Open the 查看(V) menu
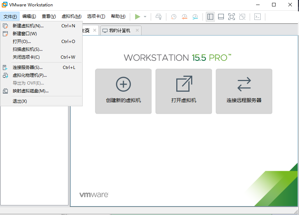 click(x=49, y=16)
